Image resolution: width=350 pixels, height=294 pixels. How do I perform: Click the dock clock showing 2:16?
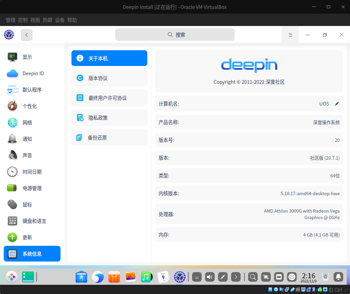click(x=309, y=278)
